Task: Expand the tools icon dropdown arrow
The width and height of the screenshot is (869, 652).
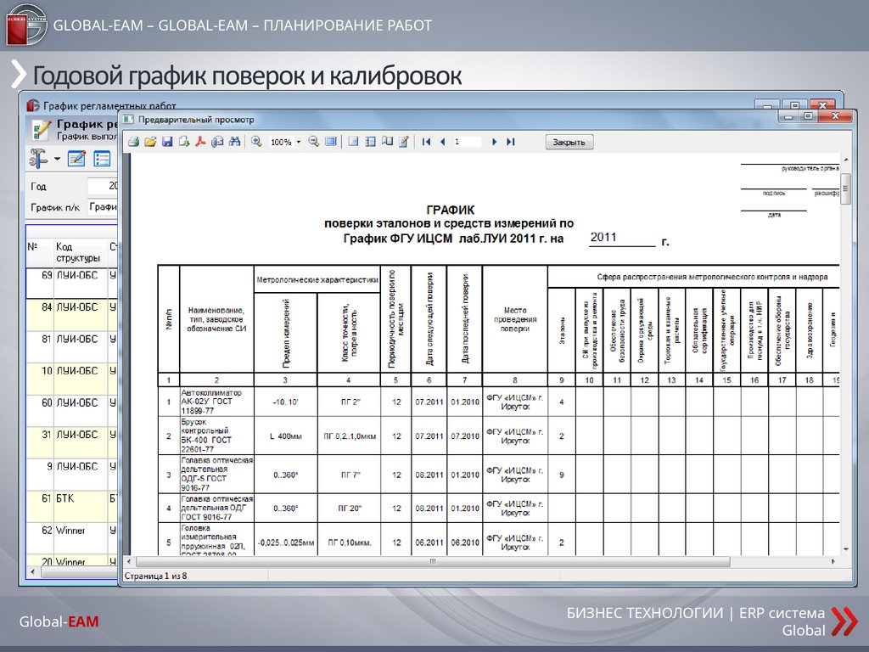Action: coord(57,160)
